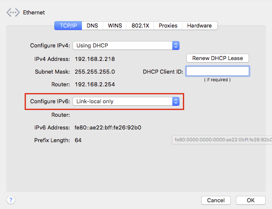Click the Ethernet interface icon

13,12
